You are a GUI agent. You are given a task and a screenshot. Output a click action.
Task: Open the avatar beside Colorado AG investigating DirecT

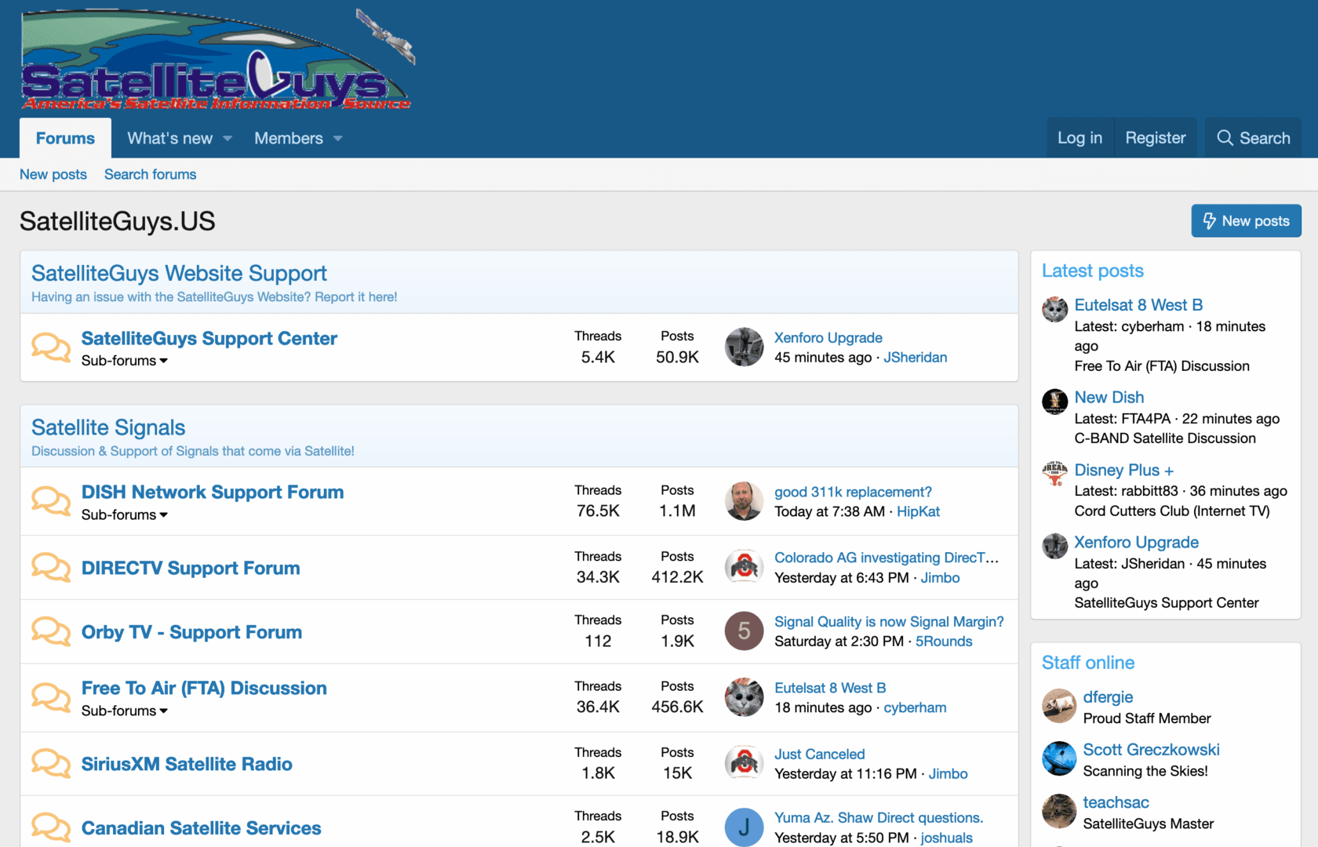click(x=744, y=567)
